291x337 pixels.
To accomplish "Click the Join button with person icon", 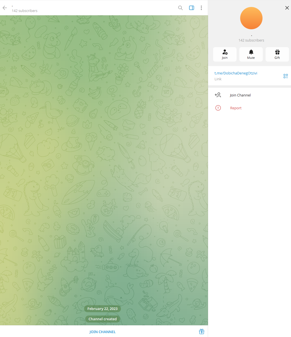I will coord(225,54).
